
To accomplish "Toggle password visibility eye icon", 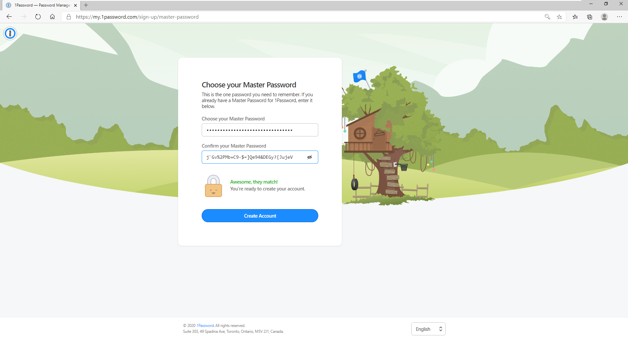I will click(310, 157).
